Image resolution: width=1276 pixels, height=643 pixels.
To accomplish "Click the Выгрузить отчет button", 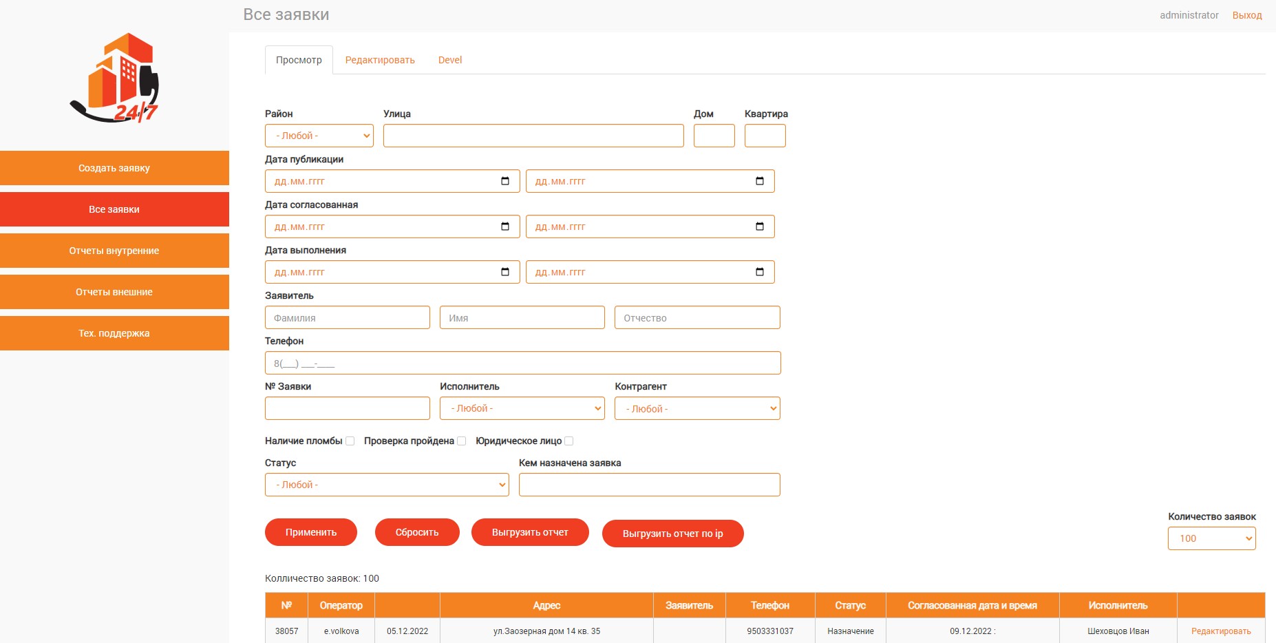I will coord(530,532).
